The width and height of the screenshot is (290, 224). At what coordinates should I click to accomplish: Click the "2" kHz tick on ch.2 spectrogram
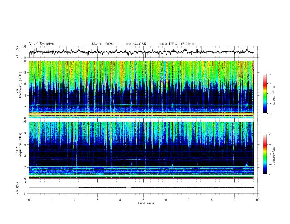tap(25, 167)
